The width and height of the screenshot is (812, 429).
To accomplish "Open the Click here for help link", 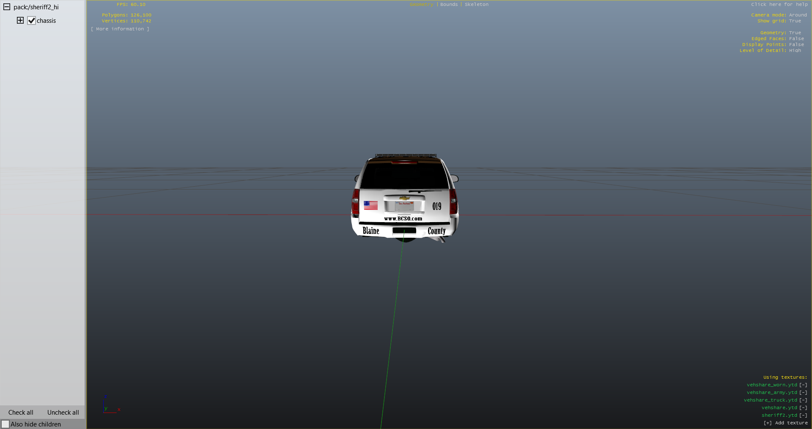I will (779, 5).
